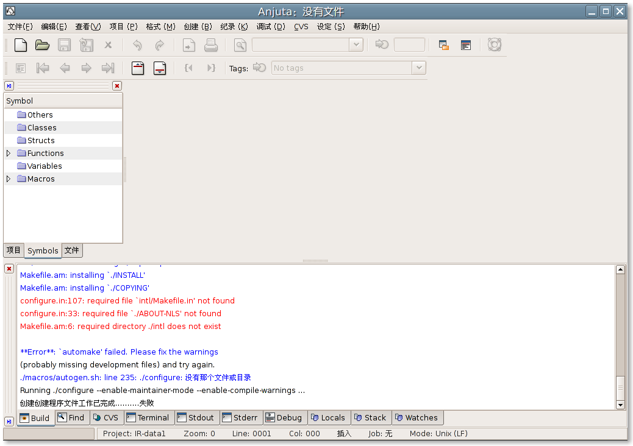Click the search text input field
The image size is (633, 446).
[x=301, y=44]
